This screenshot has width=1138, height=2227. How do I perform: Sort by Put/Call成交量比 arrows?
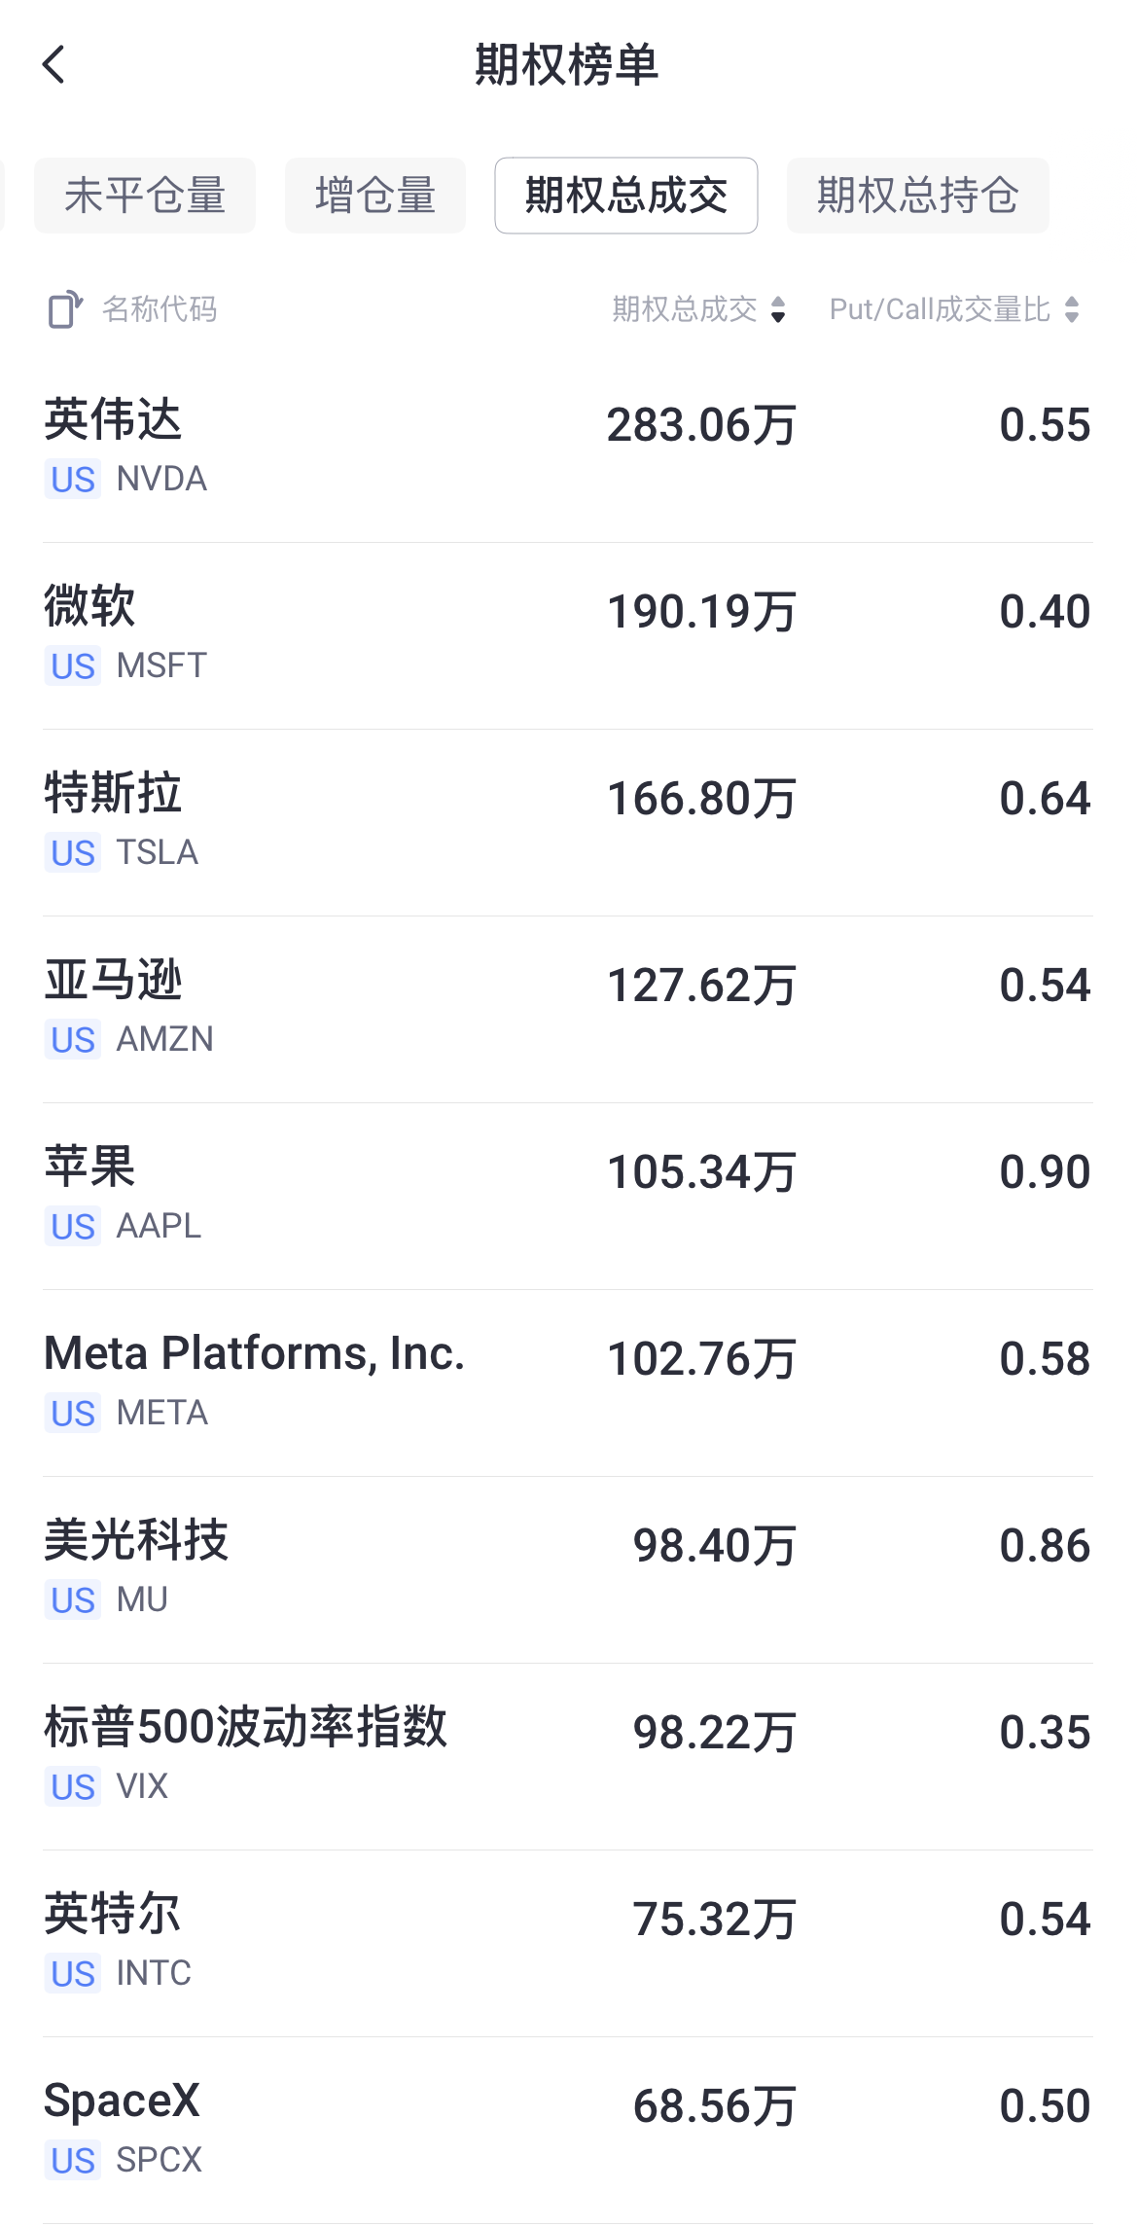(x=1072, y=309)
